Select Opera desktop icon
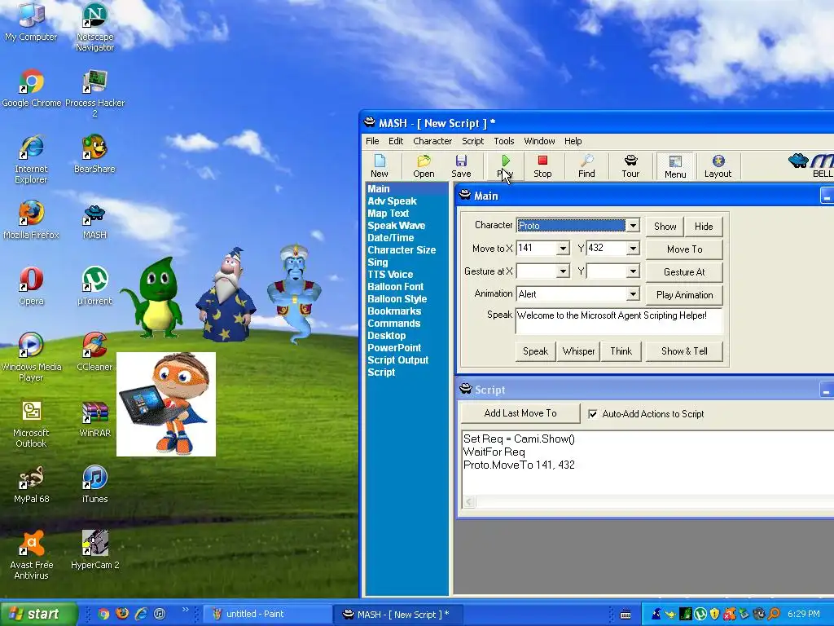Image resolution: width=834 pixels, height=626 pixels. click(31, 286)
